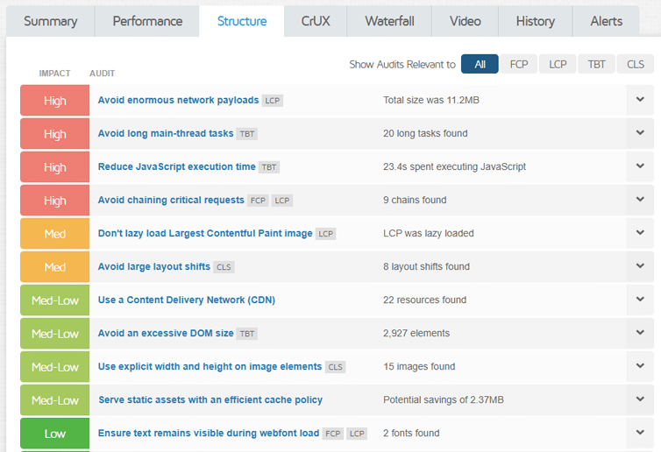Filter audits by All
Image resolution: width=661 pixels, height=452 pixels.
pos(480,64)
